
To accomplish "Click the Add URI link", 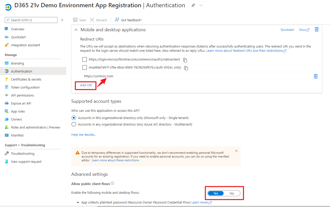I will point(86,85).
